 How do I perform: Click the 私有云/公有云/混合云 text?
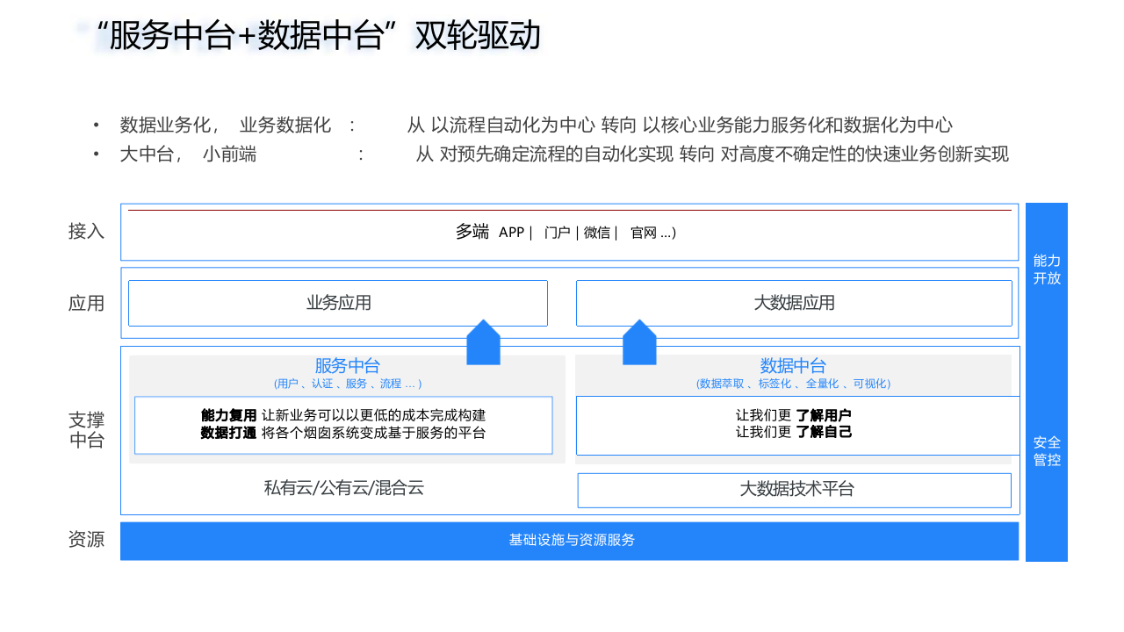point(343,488)
